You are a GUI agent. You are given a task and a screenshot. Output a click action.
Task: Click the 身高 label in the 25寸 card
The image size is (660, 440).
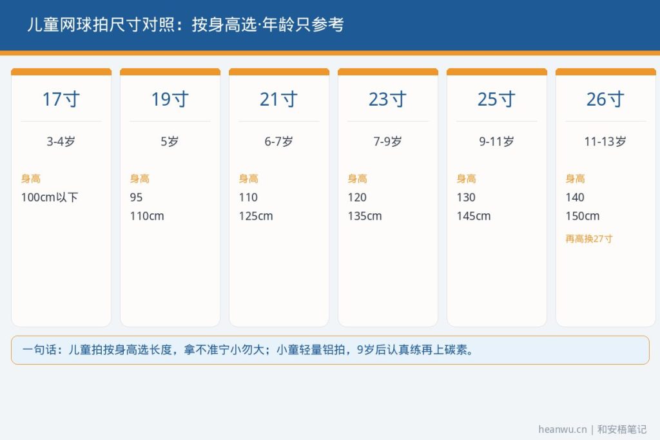(x=467, y=179)
